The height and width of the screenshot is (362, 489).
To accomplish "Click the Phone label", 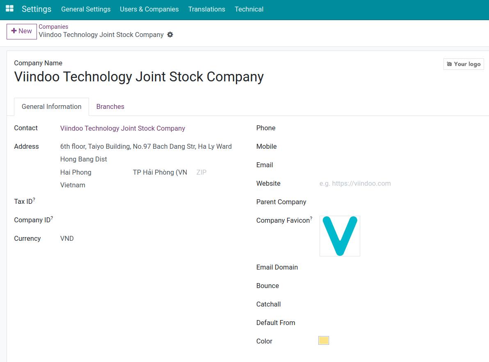I will click(x=266, y=128).
